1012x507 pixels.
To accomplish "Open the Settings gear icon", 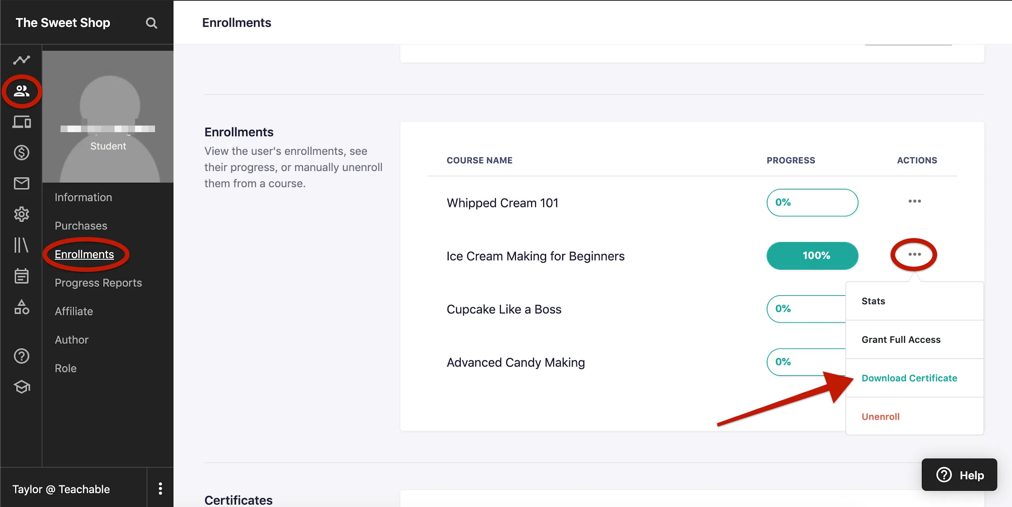I will point(21,214).
